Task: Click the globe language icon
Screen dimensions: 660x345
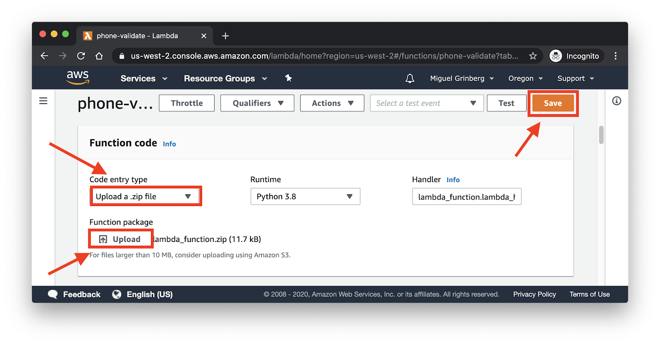Action: click(x=117, y=294)
